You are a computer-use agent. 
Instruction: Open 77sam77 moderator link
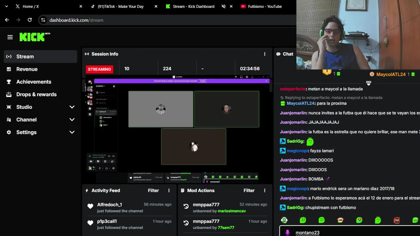[226, 227]
